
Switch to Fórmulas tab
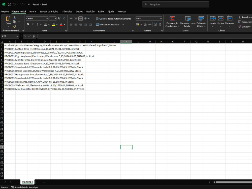click(67, 12)
